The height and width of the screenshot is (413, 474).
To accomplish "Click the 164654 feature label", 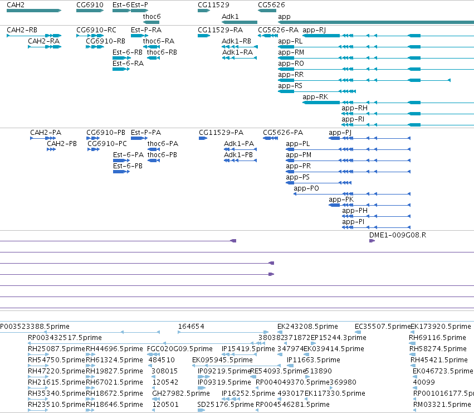I will (191, 327).
